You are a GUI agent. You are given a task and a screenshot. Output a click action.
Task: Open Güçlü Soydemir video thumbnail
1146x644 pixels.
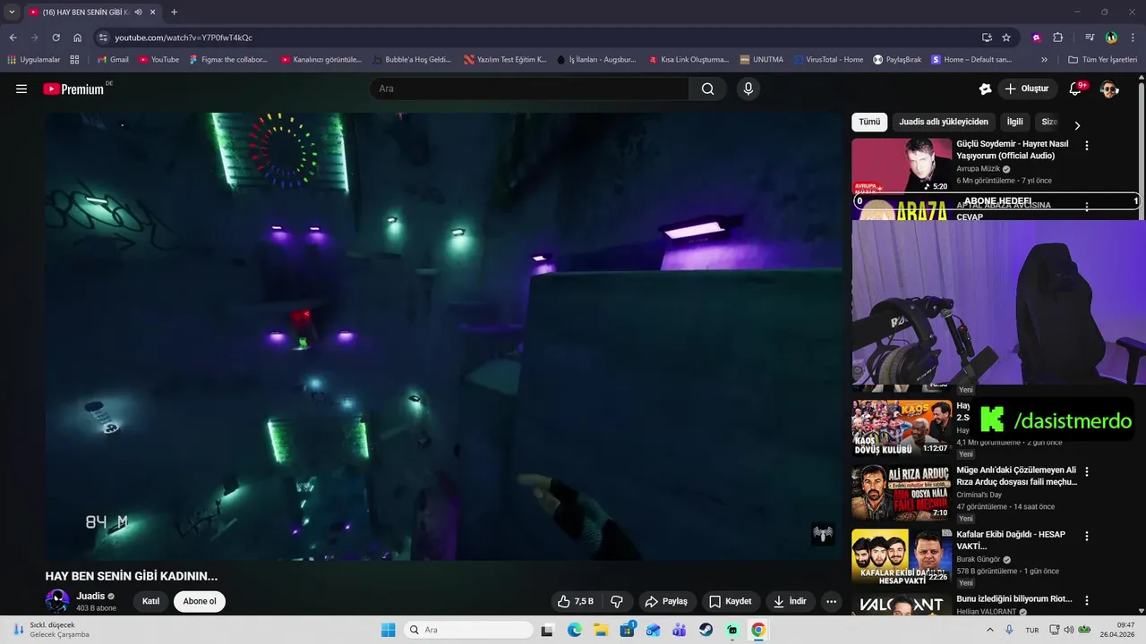902,165
